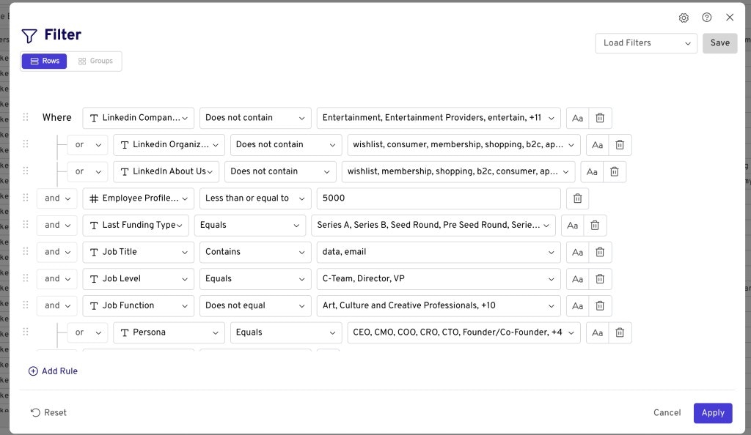
Task: Click Add Rule to create a new filter
Action: tap(53, 371)
